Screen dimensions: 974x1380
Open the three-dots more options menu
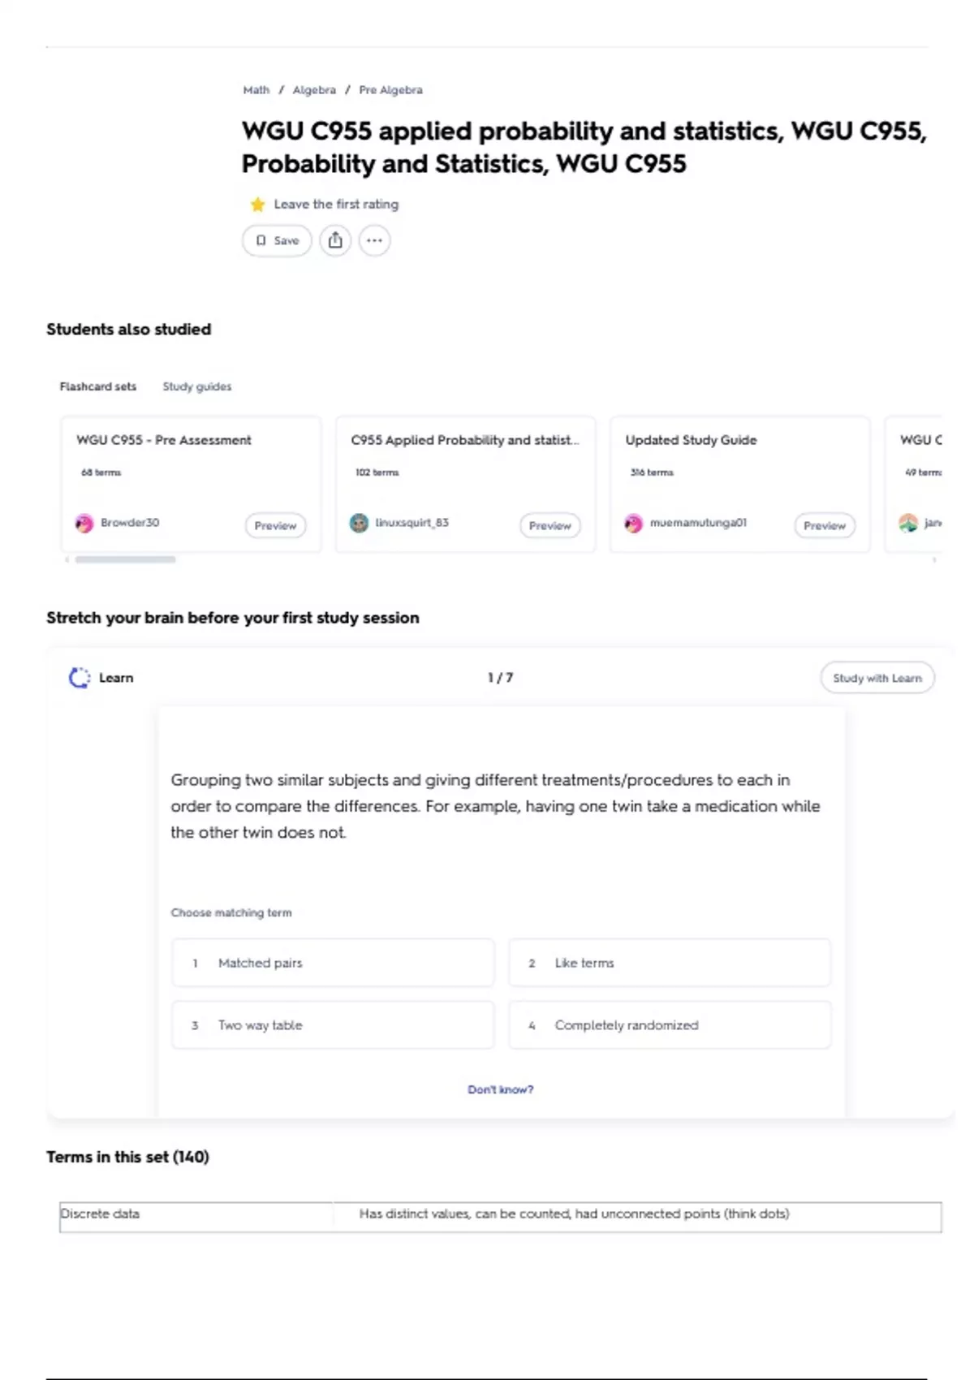tap(374, 240)
